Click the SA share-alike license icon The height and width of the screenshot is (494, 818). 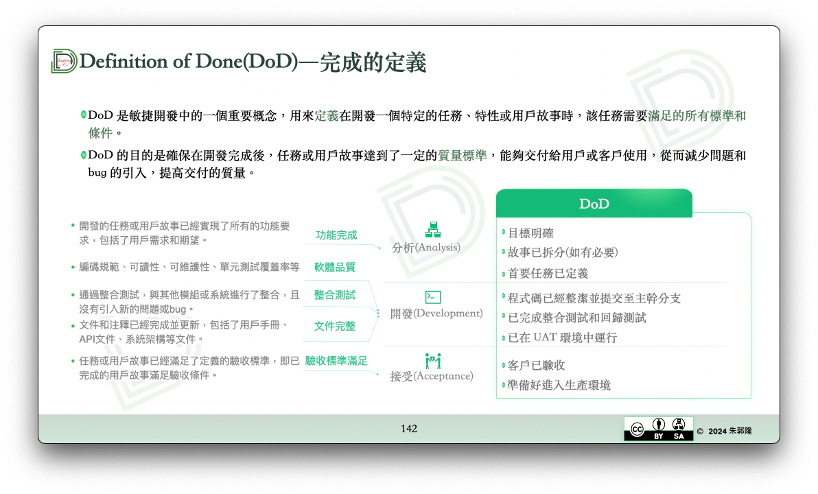[679, 424]
